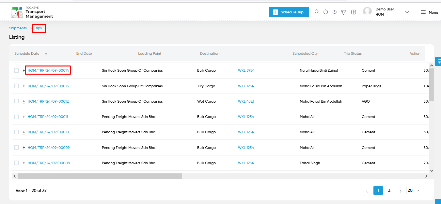Click the Schedule Trip button
Screen dimensions: 441x204
pos(289,12)
